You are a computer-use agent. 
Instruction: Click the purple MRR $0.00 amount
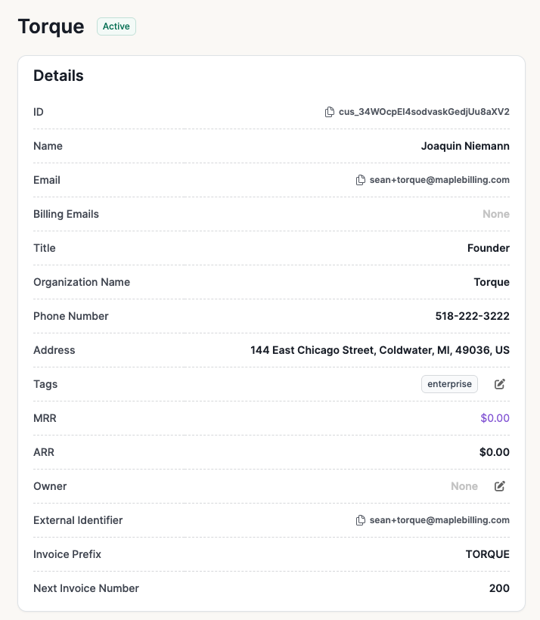[495, 418]
